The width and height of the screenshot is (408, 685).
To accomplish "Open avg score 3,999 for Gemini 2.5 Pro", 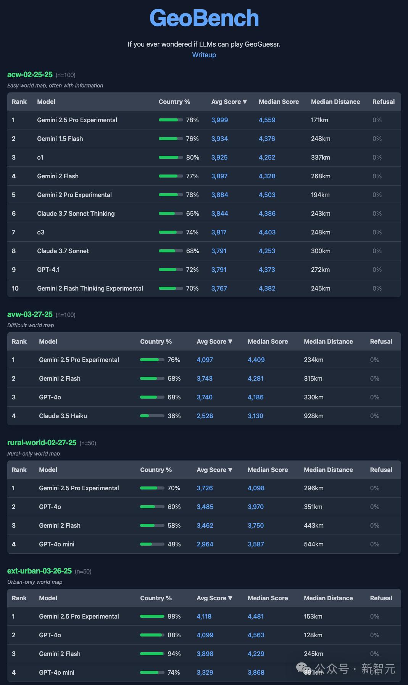I will [219, 120].
